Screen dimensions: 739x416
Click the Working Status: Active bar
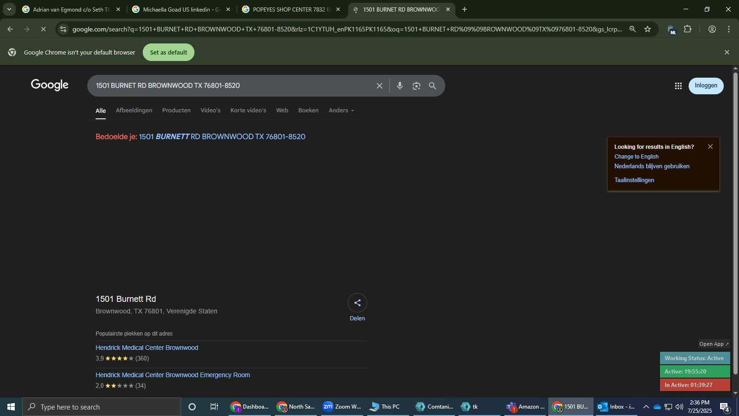click(x=695, y=358)
